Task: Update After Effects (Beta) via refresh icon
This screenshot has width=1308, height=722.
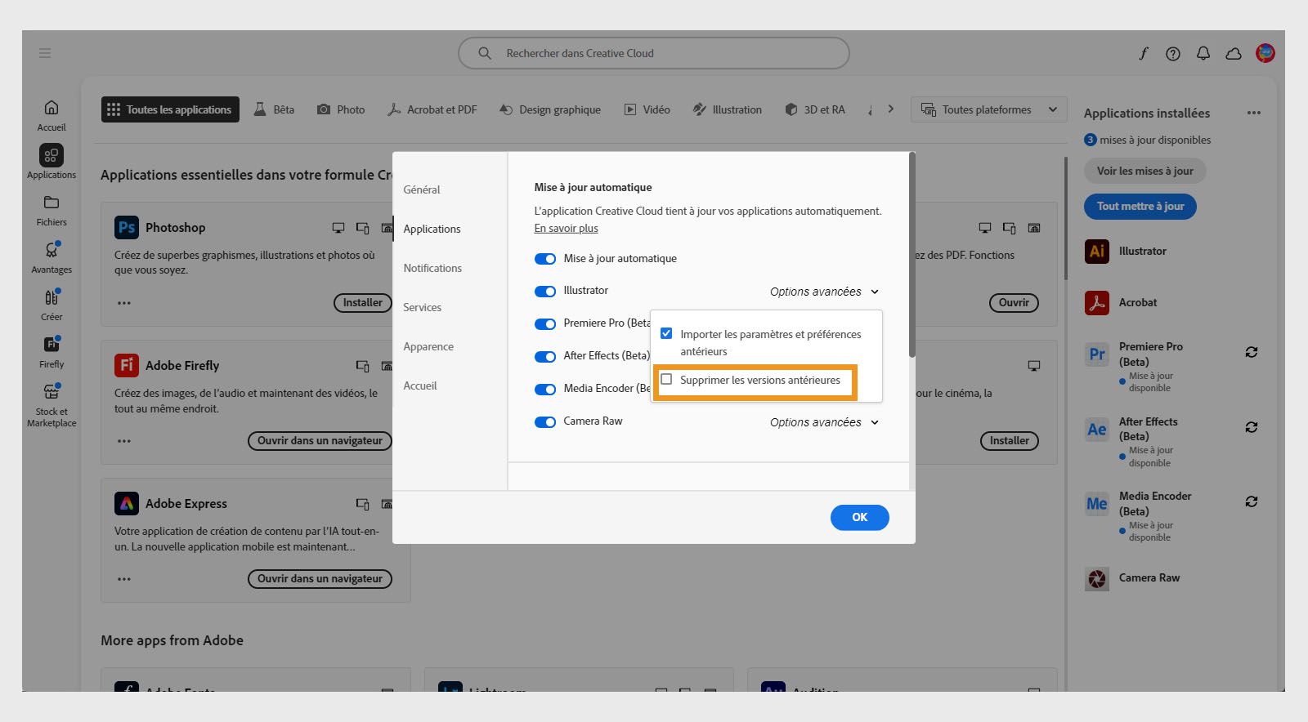Action: [1252, 427]
